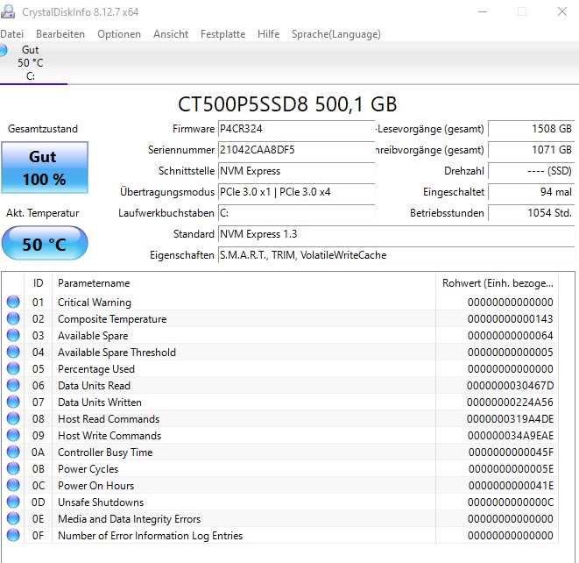Click the Lesevorgänge value 1508 GB
The width and height of the screenshot is (579, 563).
click(531, 129)
